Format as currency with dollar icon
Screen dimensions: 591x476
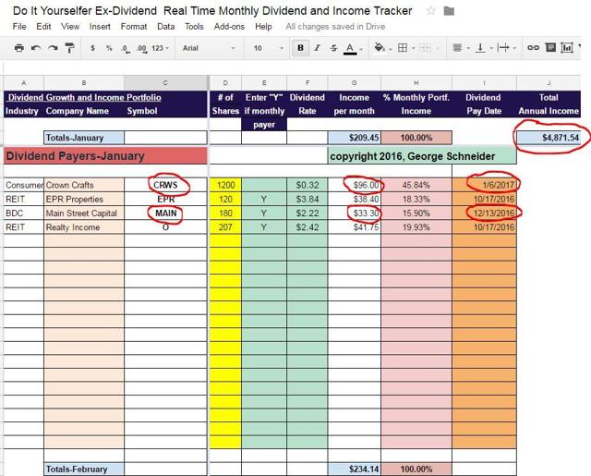[92, 48]
